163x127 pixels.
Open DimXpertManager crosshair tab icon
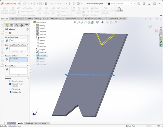(22, 25)
